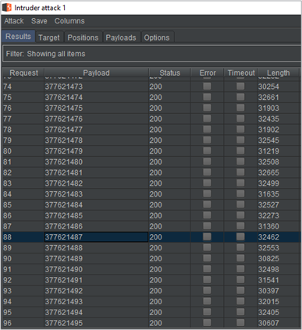Open the Columns menu
Screen dimensions: 302x330
click(69, 21)
